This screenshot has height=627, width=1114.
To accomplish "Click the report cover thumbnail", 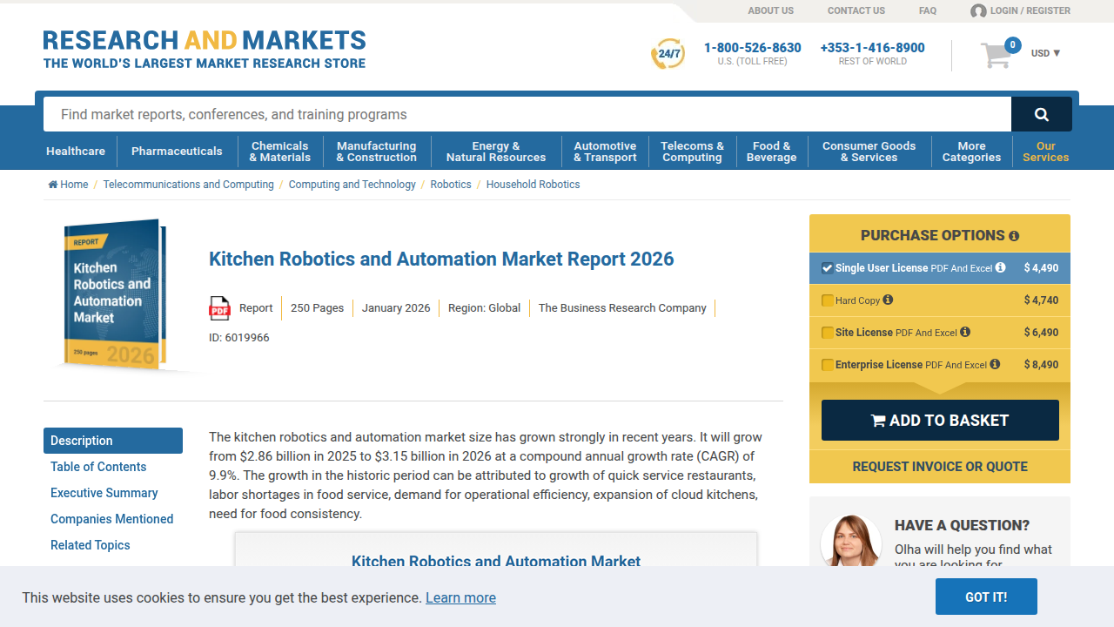I will coord(115,294).
